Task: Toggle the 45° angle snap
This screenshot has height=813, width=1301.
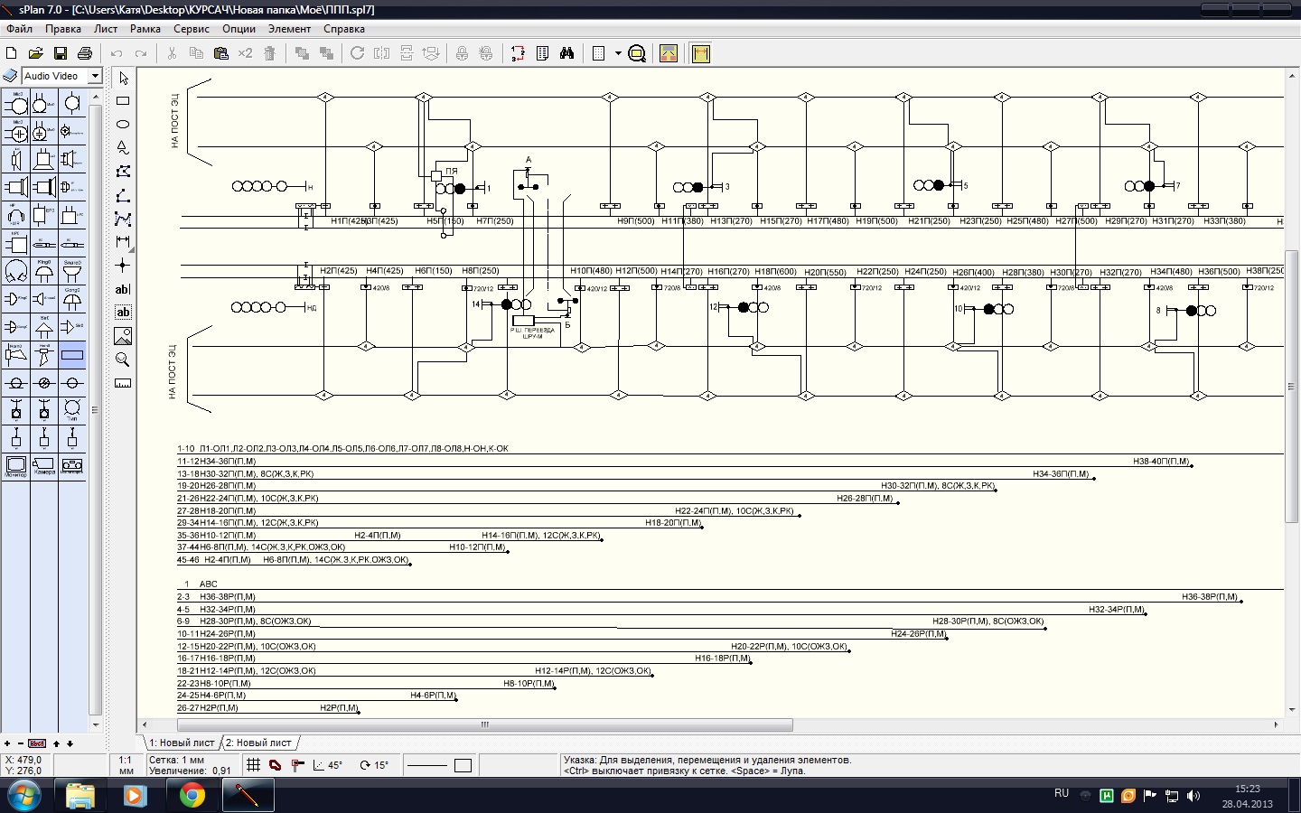Action: [328, 765]
